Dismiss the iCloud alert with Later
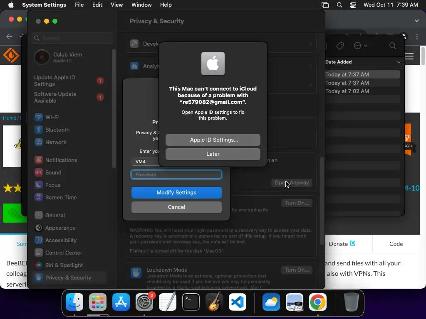Screen dimensions: 426x319 pos(213,154)
